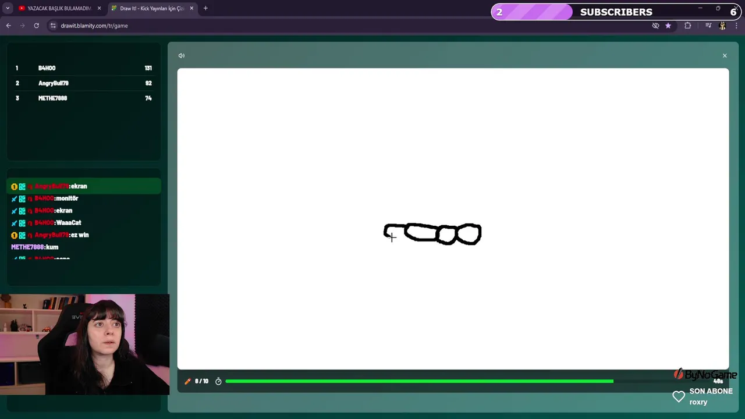745x419 pixels.
Task: Click highlighted AngryBull79 ekran chat message
Action: click(84, 186)
